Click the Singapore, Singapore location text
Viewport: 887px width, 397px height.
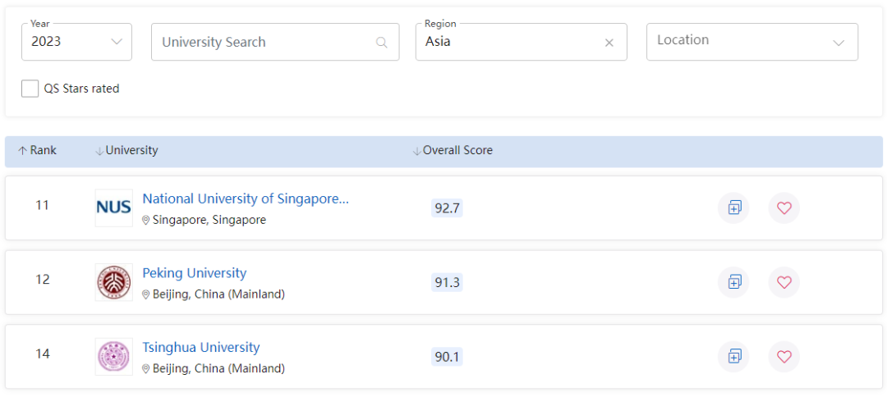click(x=209, y=221)
